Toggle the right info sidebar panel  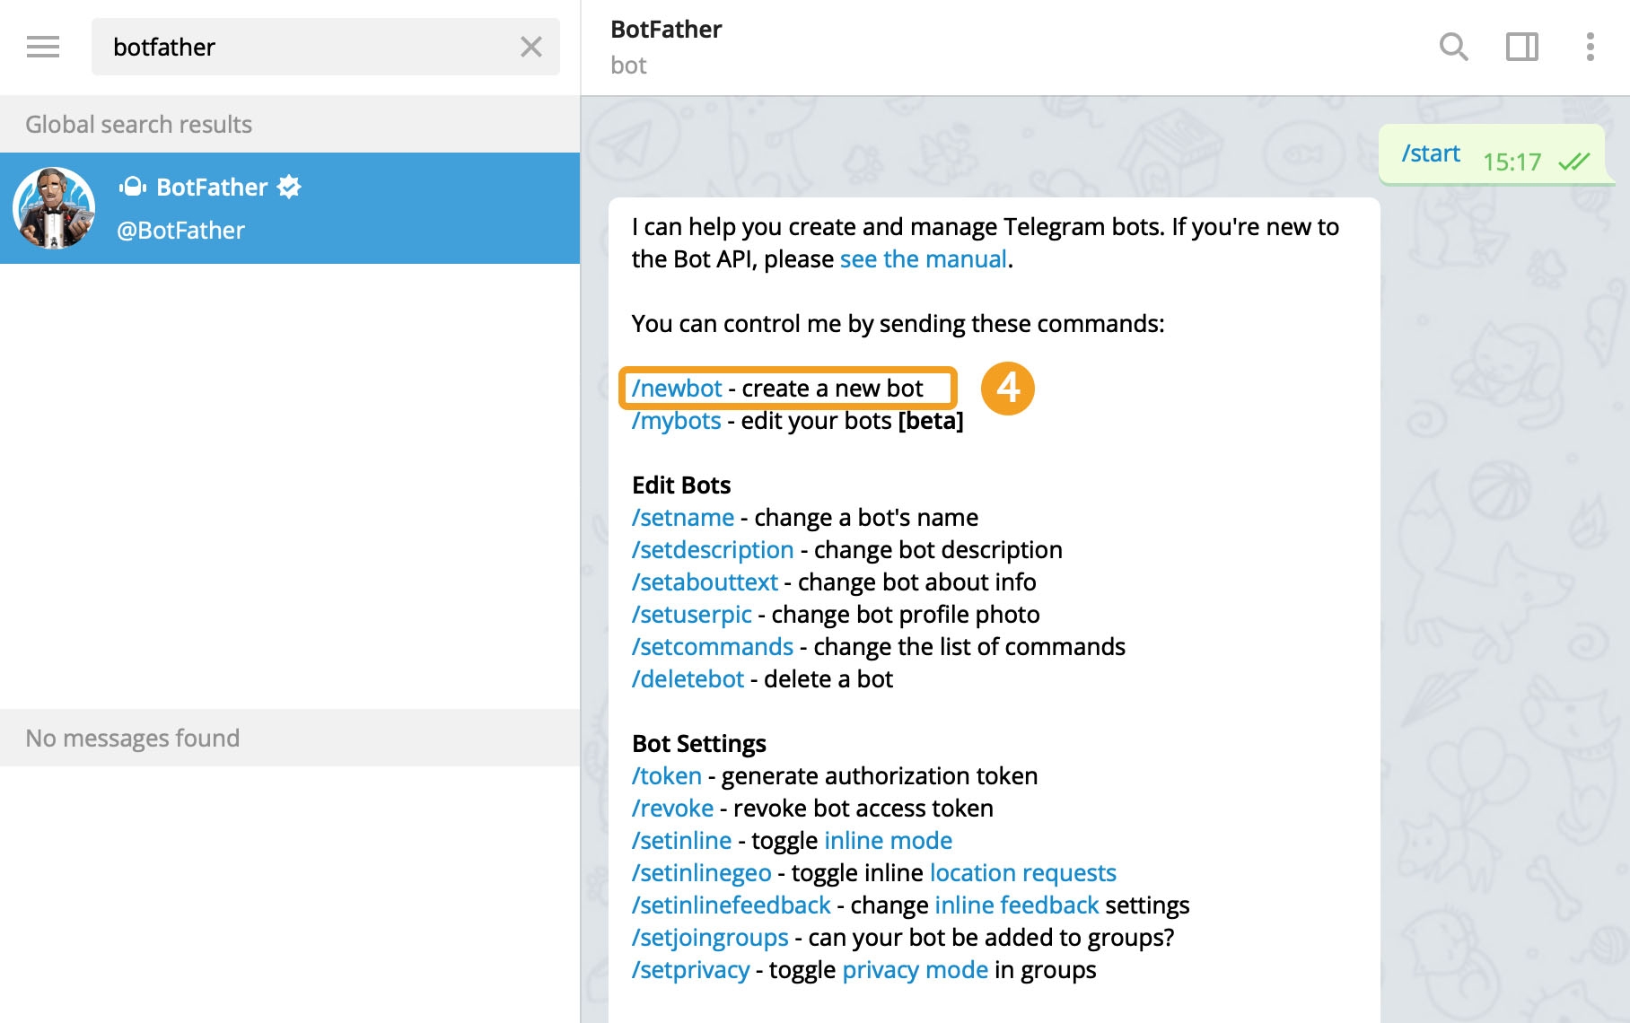pyautogui.click(x=1521, y=47)
